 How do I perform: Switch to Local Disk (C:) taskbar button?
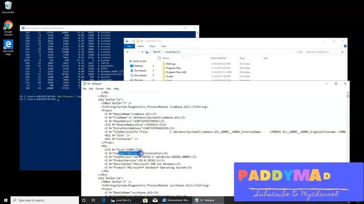point(124,200)
